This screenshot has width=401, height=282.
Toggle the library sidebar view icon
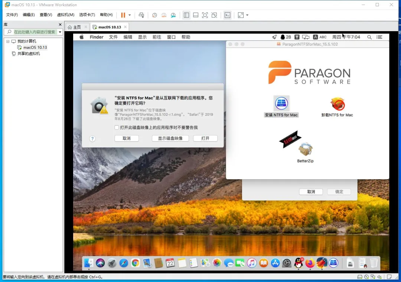186,15
